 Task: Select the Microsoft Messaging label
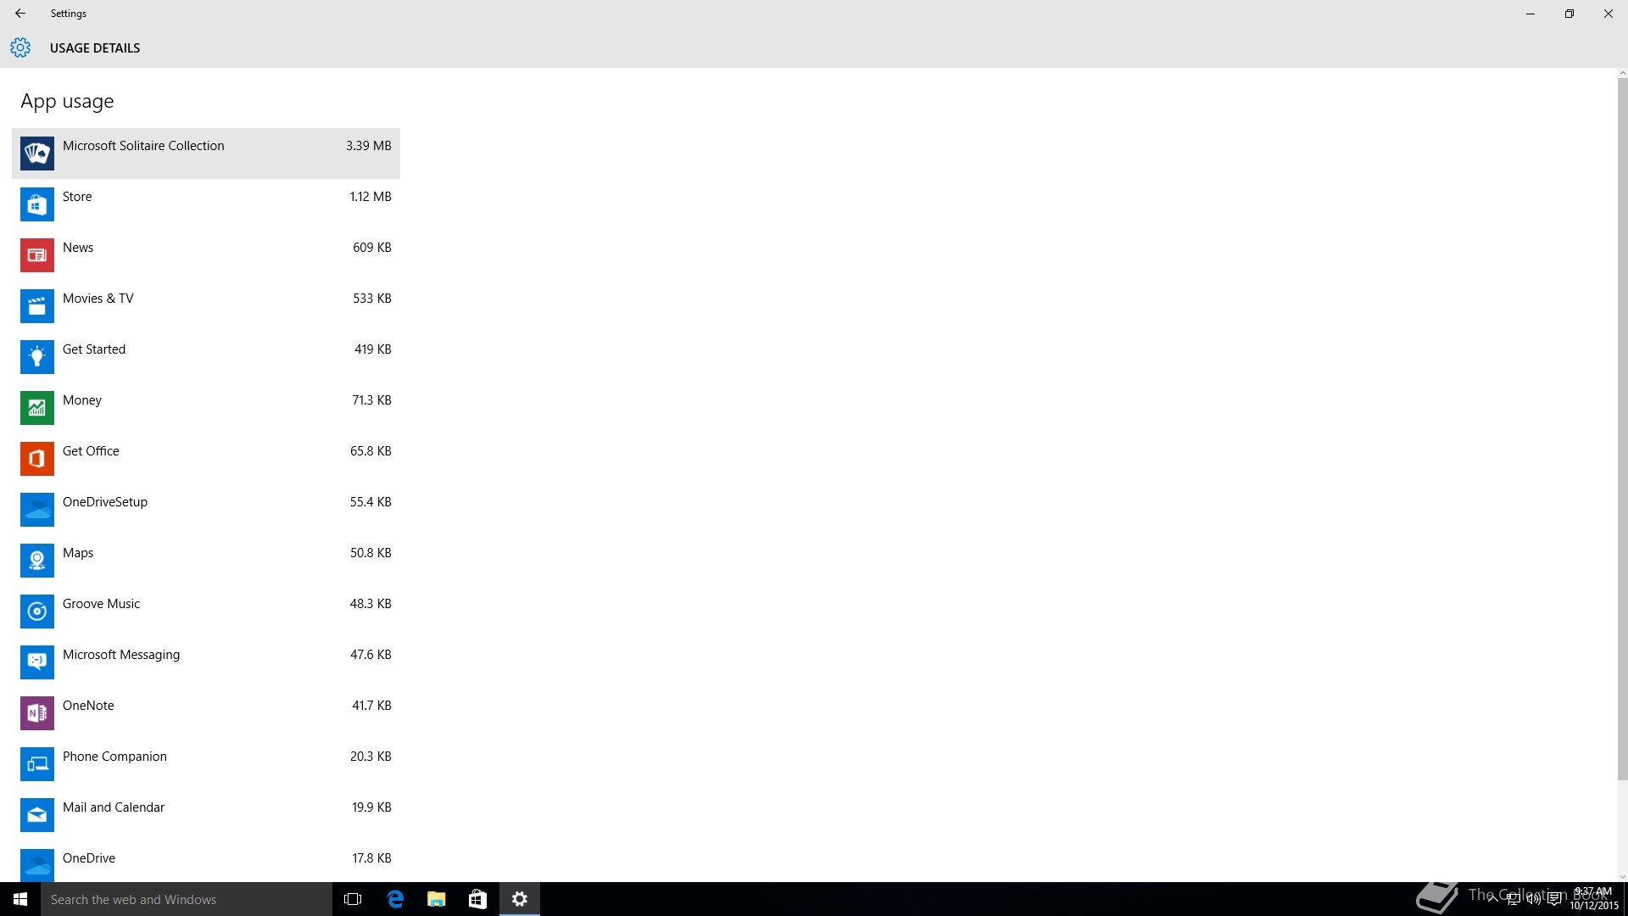pyautogui.click(x=121, y=655)
